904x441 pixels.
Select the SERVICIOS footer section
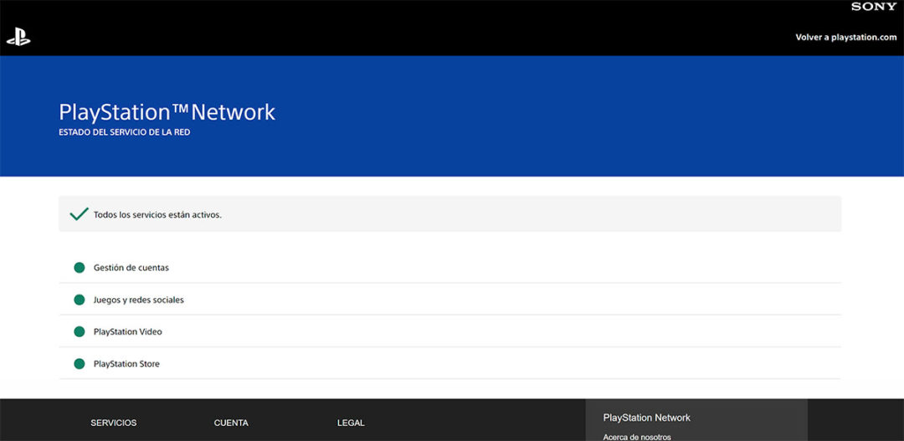(x=113, y=423)
